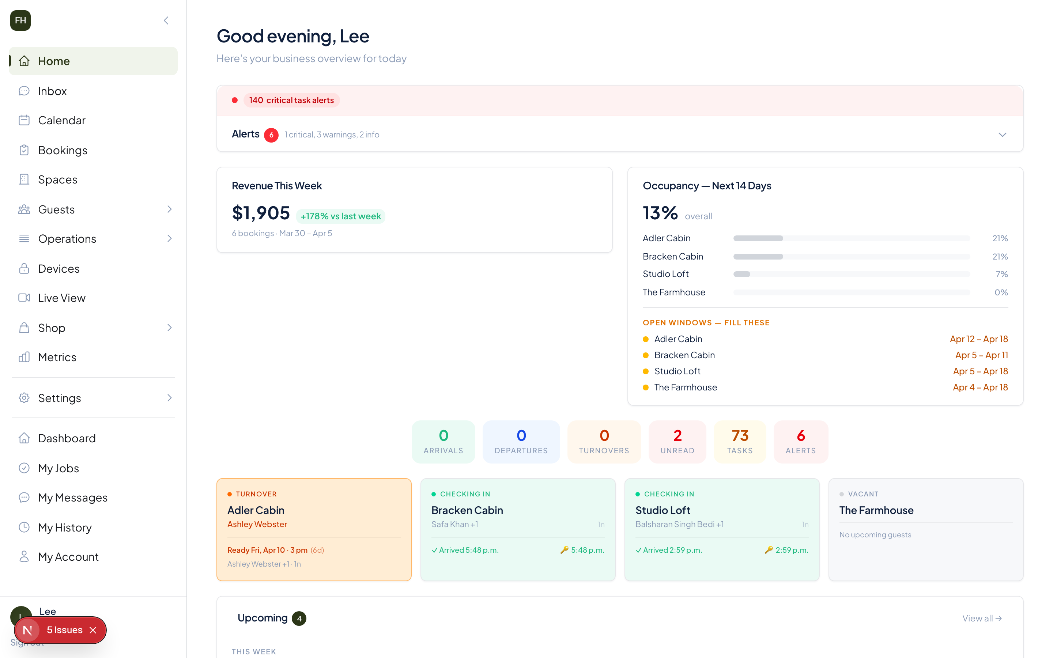Image resolution: width=1053 pixels, height=658 pixels.
Task: Click the Adler Cabin occupancy bar
Action: click(x=852, y=238)
